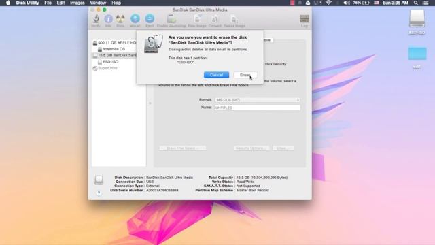The height and width of the screenshot is (245, 435).
Task: Click the Spotlight search magnifier icon
Action: point(415,3)
